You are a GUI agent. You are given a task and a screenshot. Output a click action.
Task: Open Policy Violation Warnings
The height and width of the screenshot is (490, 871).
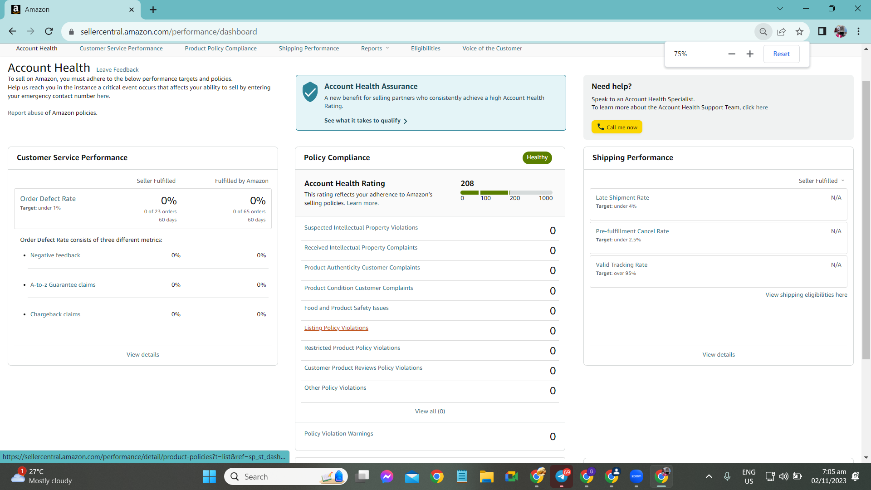tap(339, 434)
